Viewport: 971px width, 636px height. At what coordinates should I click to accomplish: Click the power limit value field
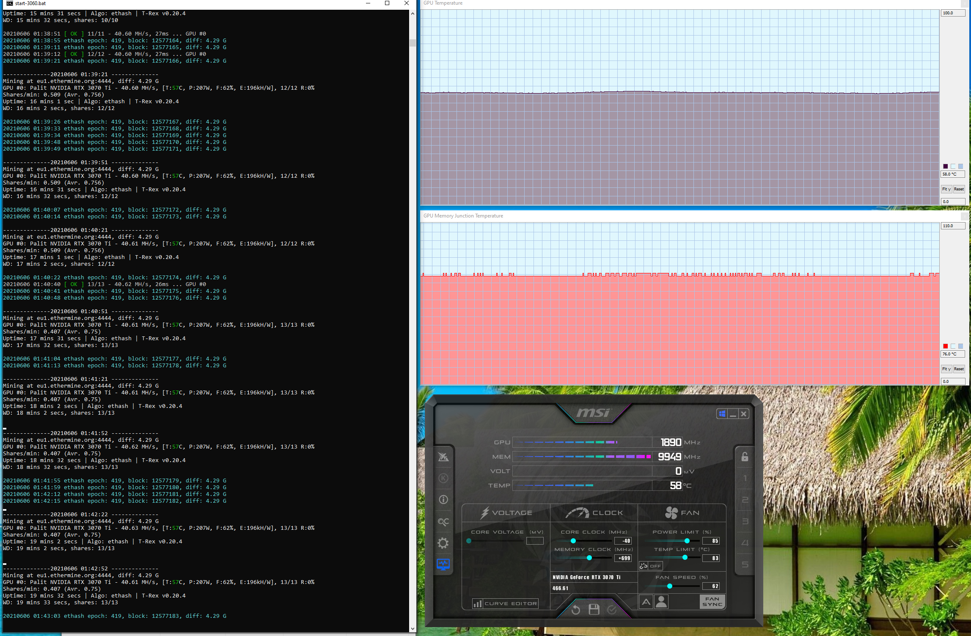click(x=711, y=541)
